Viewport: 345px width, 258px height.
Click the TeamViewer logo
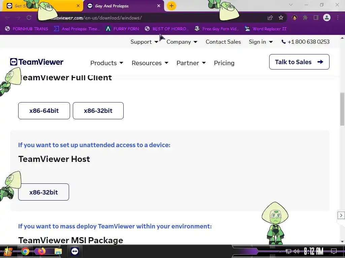point(36,62)
